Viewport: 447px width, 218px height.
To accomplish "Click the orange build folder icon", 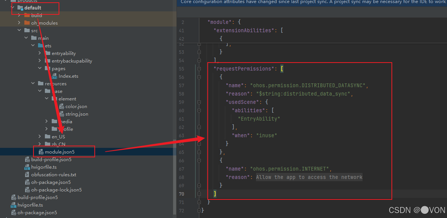I will (27, 15).
